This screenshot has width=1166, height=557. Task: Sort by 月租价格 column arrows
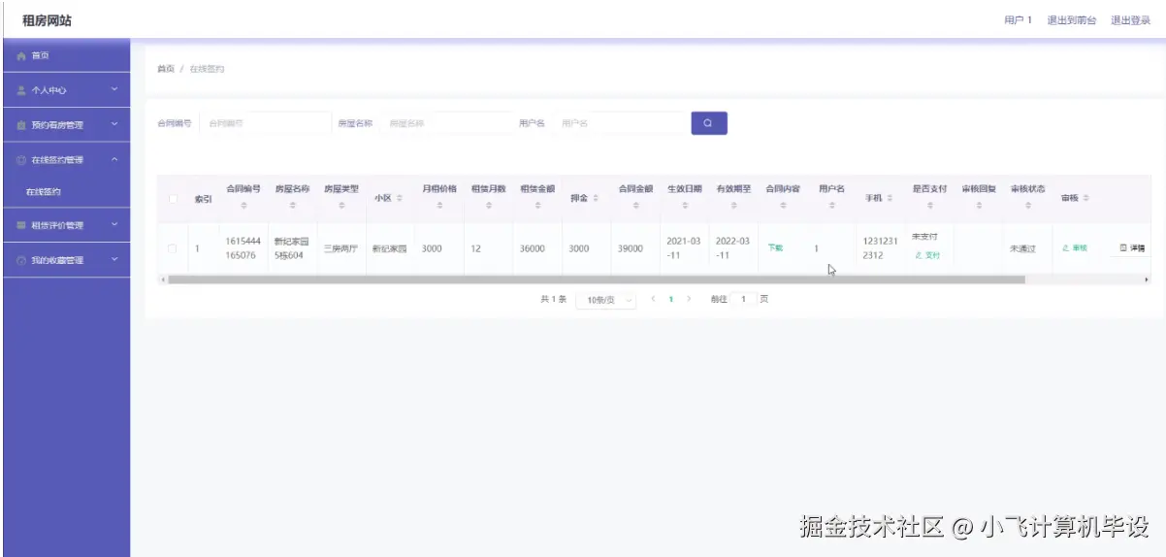click(439, 206)
